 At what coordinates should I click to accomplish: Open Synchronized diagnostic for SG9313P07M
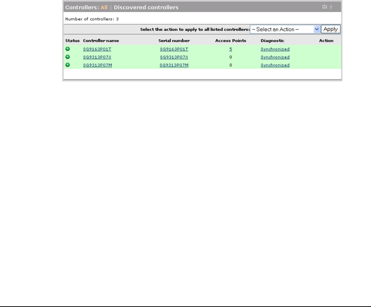[275, 65]
